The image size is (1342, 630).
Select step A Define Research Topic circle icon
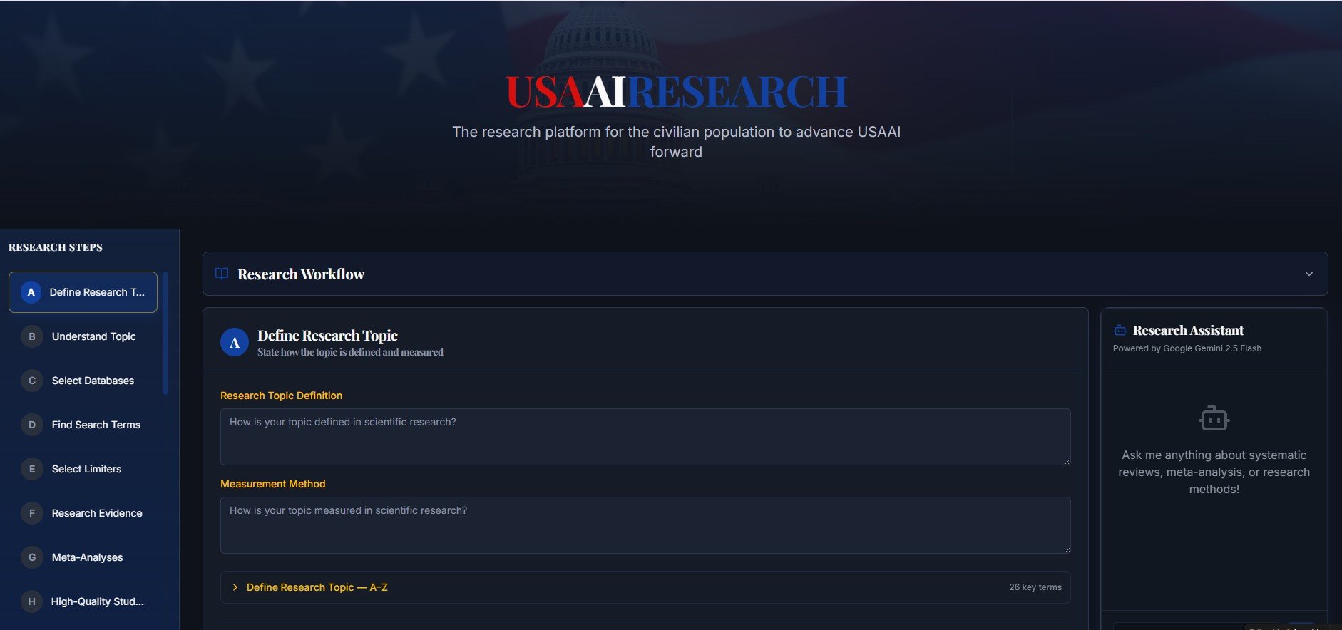tap(31, 292)
